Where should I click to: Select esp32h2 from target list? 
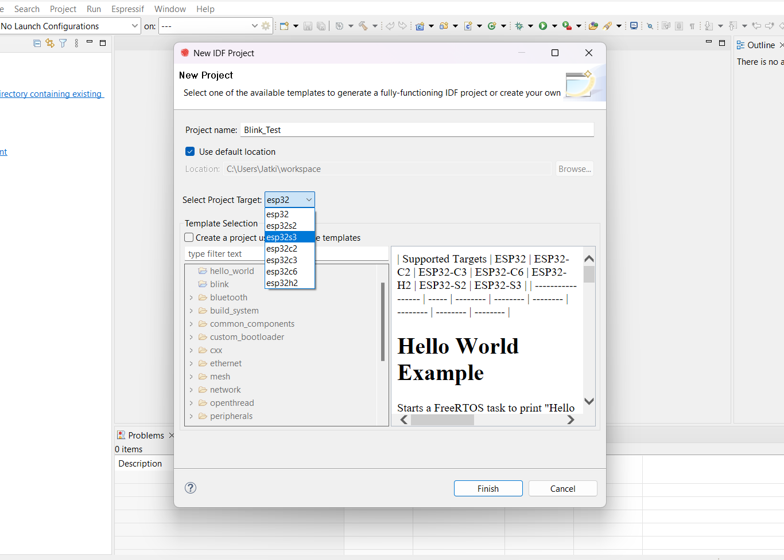tap(289, 283)
